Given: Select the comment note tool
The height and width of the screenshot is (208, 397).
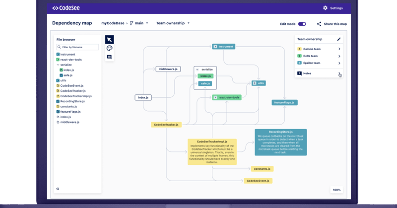Looking at the screenshot, I should pos(109,57).
